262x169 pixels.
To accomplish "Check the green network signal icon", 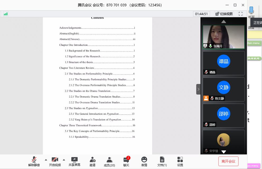I will coord(6,14).
